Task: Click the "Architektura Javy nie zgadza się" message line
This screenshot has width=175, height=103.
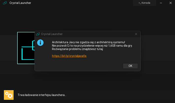Action: tap(88, 42)
